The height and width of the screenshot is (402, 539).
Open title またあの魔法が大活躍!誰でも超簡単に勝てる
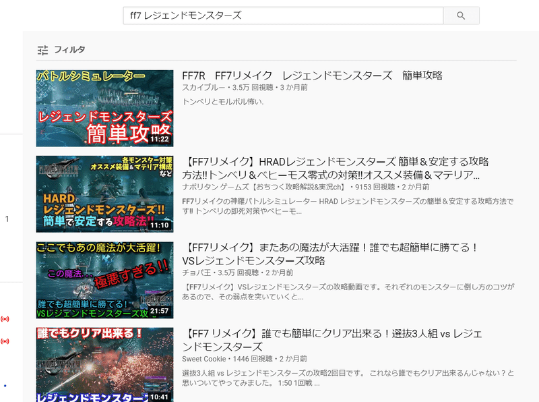(x=330, y=254)
